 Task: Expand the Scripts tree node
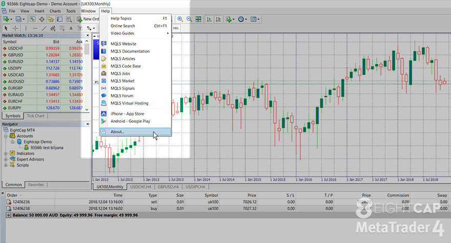pyautogui.click(x=6, y=165)
